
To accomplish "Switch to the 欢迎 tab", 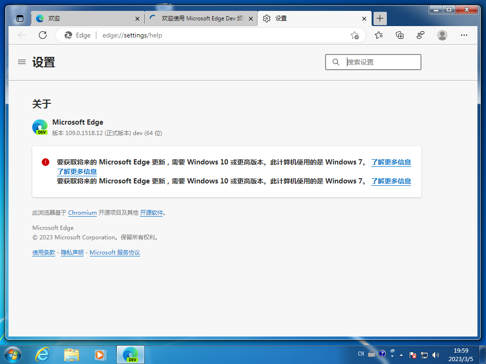I will point(87,18).
